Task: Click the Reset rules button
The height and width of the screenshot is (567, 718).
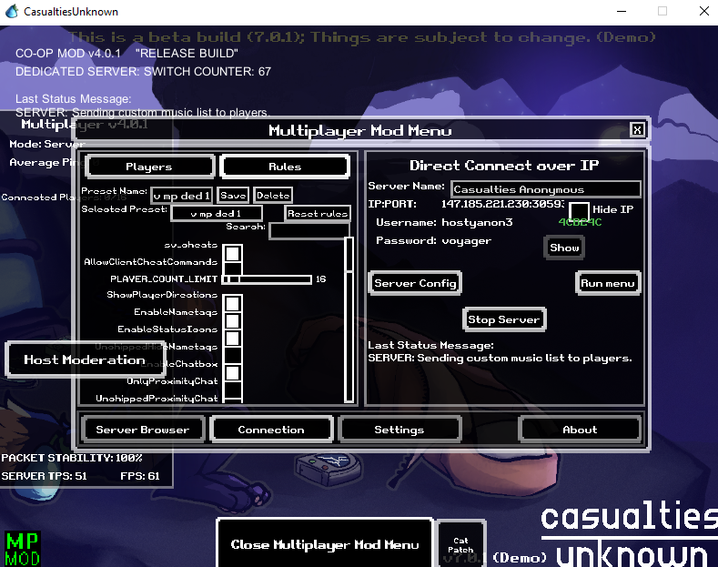Action: pyautogui.click(x=318, y=214)
